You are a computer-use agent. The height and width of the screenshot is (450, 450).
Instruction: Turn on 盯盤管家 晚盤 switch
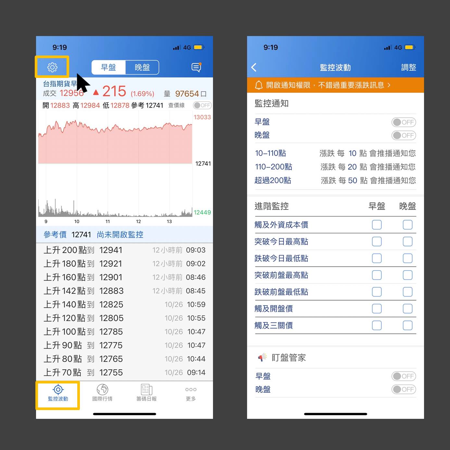coord(404,389)
